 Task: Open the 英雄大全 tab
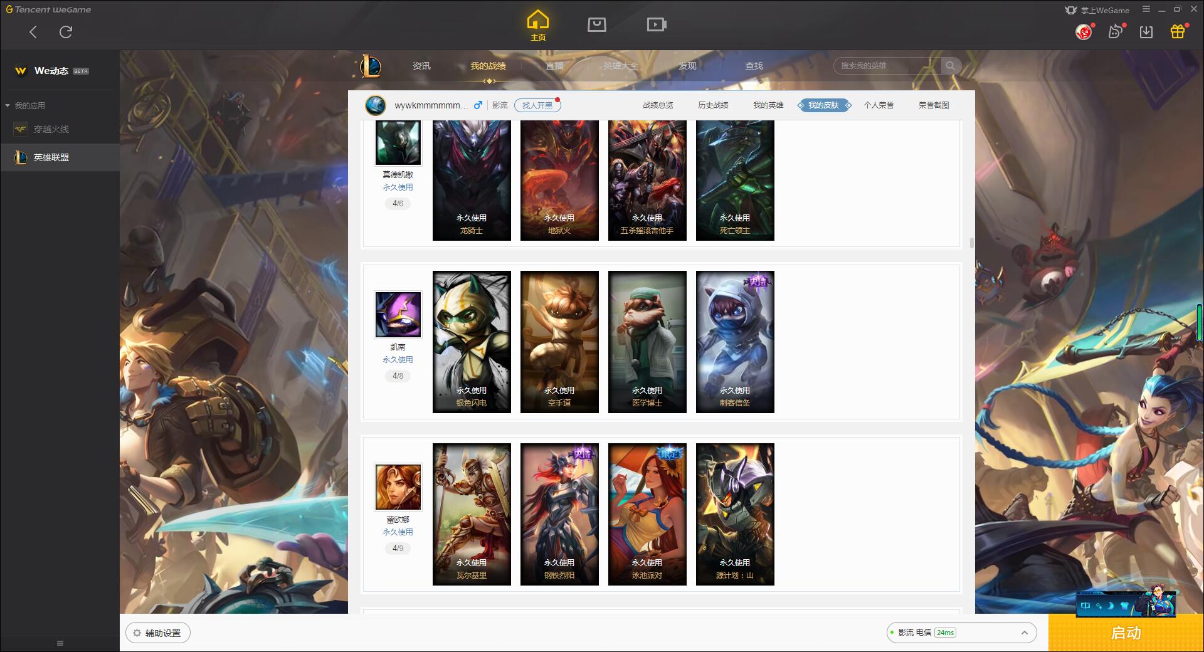[x=621, y=66]
